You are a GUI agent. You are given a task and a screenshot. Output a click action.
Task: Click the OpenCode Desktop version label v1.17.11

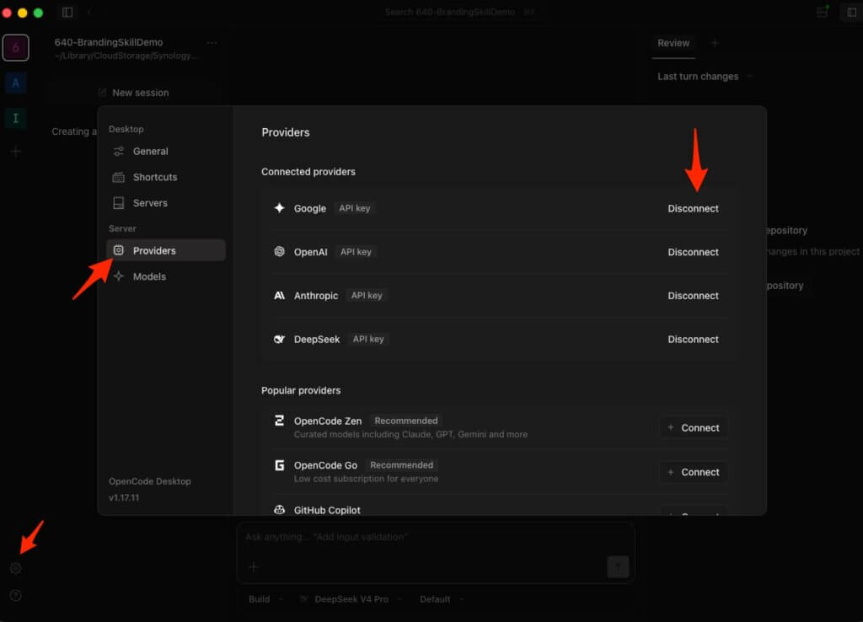[x=124, y=497]
